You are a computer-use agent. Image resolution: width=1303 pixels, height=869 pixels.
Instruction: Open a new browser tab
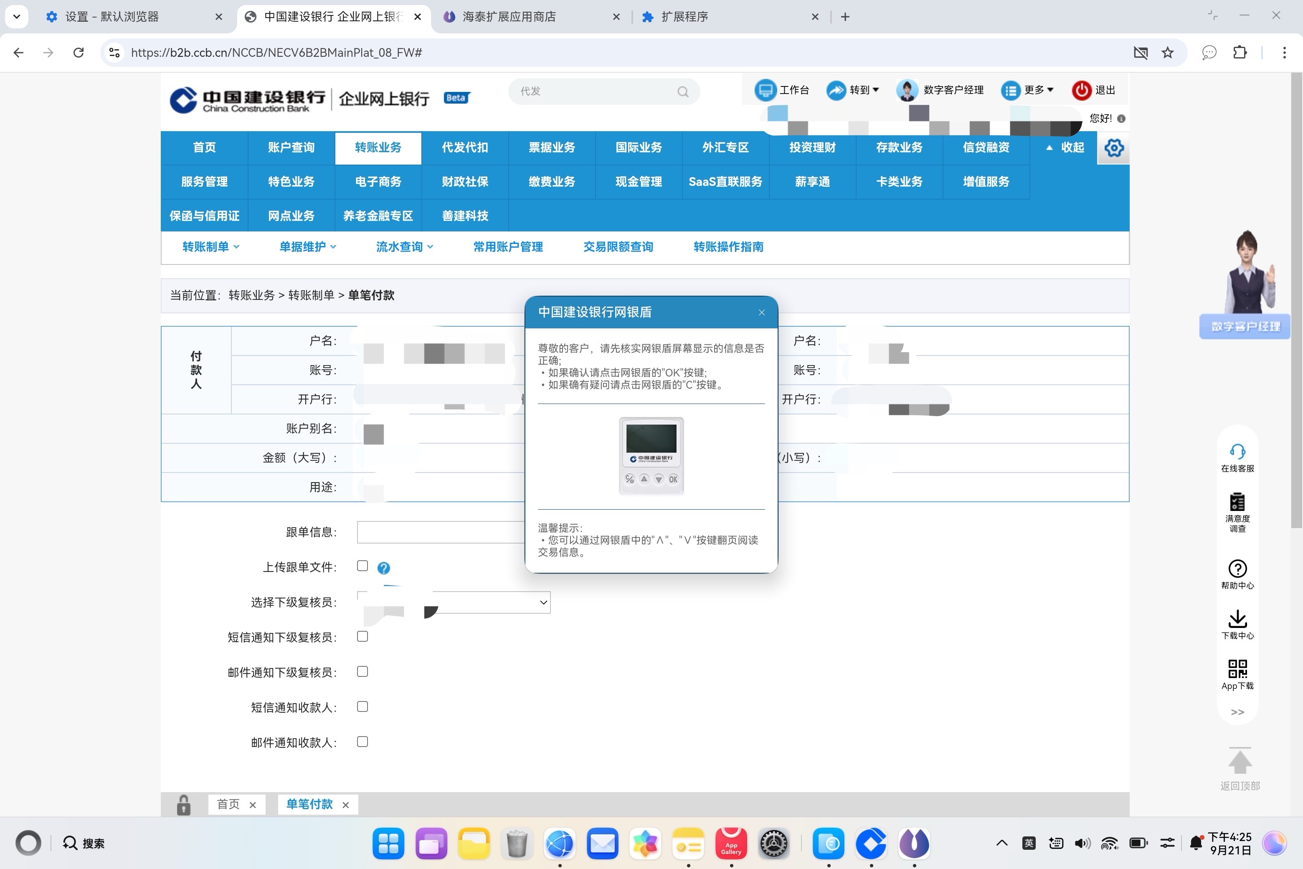pyautogui.click(x=845, y=17)
